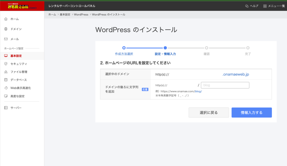Click the 設定・情報入力 step marker
Viewport: 287px width, 166px height.
click(x=165, y=48)
